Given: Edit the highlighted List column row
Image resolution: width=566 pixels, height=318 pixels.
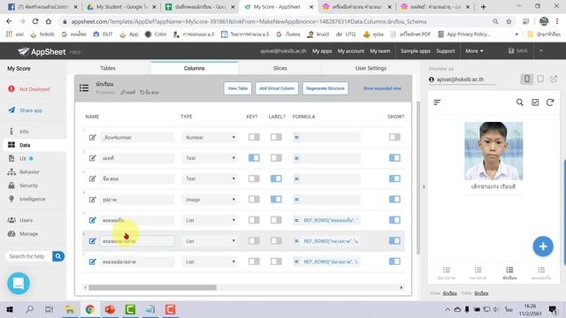Looking at the screenshot, I should tap(92, 241).
